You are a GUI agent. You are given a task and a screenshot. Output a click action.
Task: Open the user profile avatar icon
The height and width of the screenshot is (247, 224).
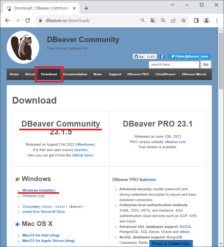[206, 20]
